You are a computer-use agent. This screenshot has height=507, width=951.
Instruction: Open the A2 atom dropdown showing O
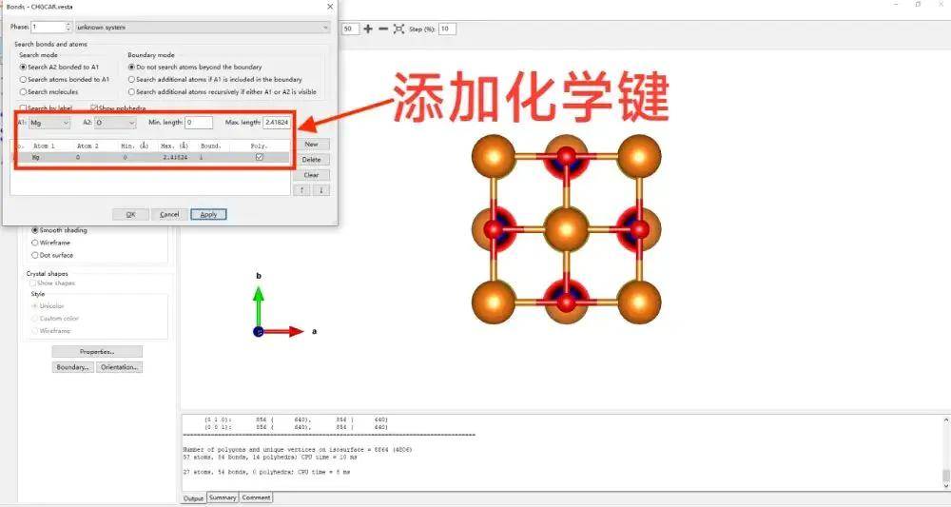tap(115, 123)
